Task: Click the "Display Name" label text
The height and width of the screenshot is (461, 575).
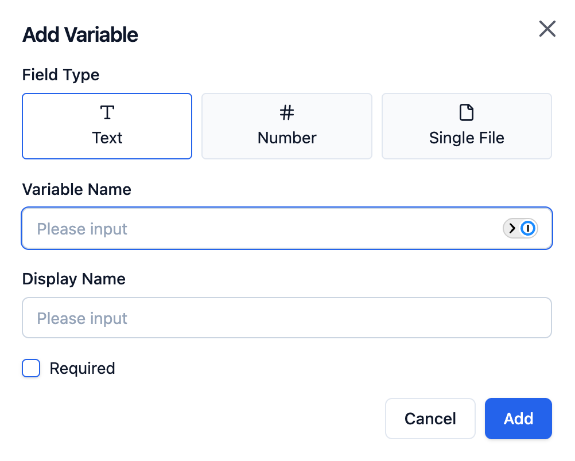Action: 73,279
